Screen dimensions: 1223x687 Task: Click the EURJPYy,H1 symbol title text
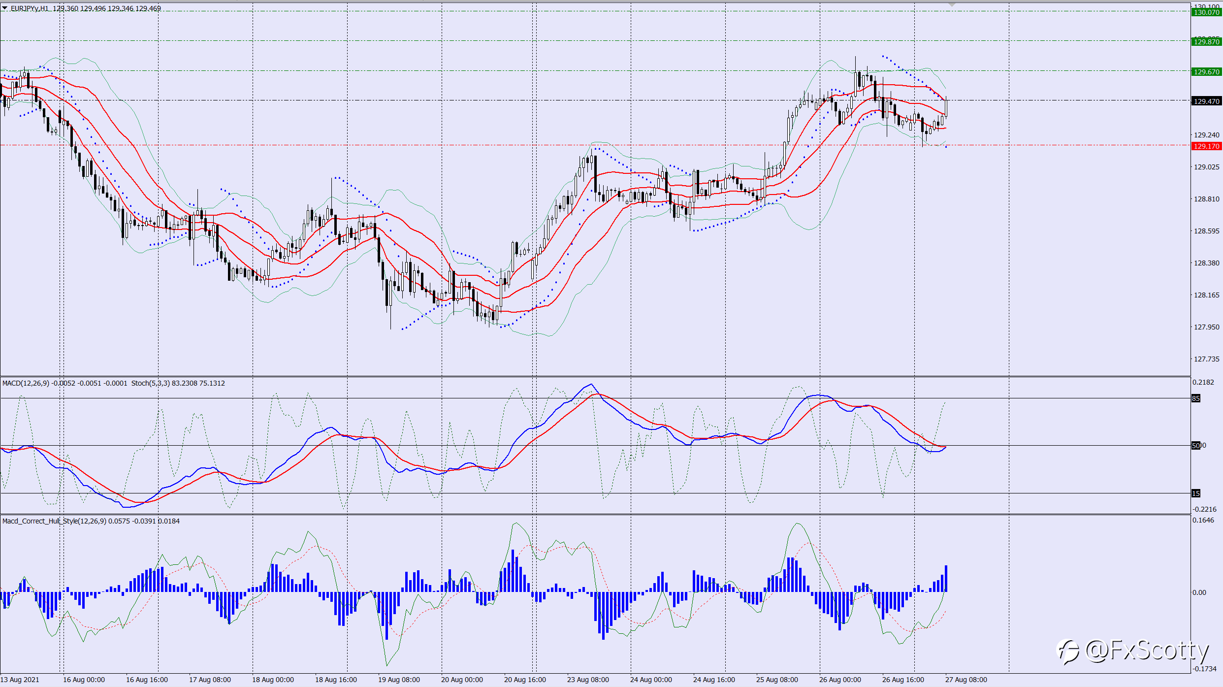pyautogui.click(x=30, y=8)
